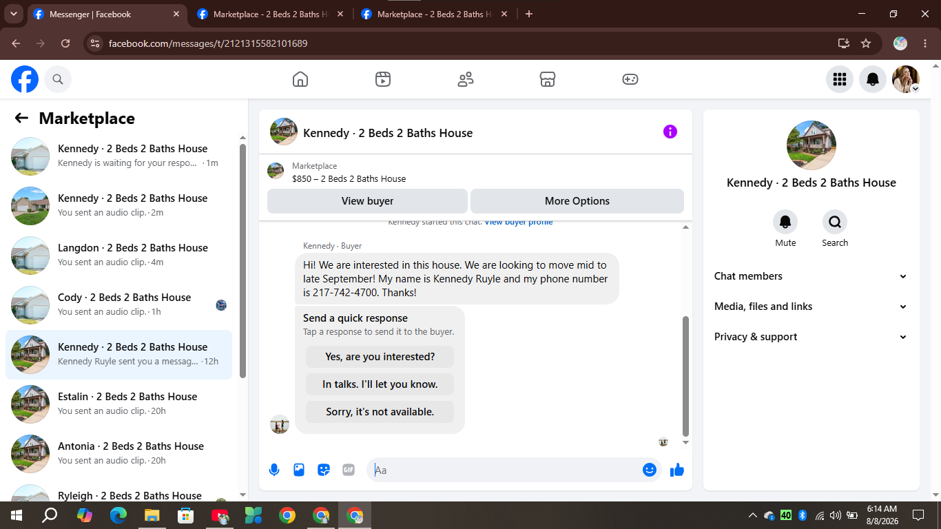Choose a sticker with the sticker icon
The image size is (941, 529).
tap(324, 470)
